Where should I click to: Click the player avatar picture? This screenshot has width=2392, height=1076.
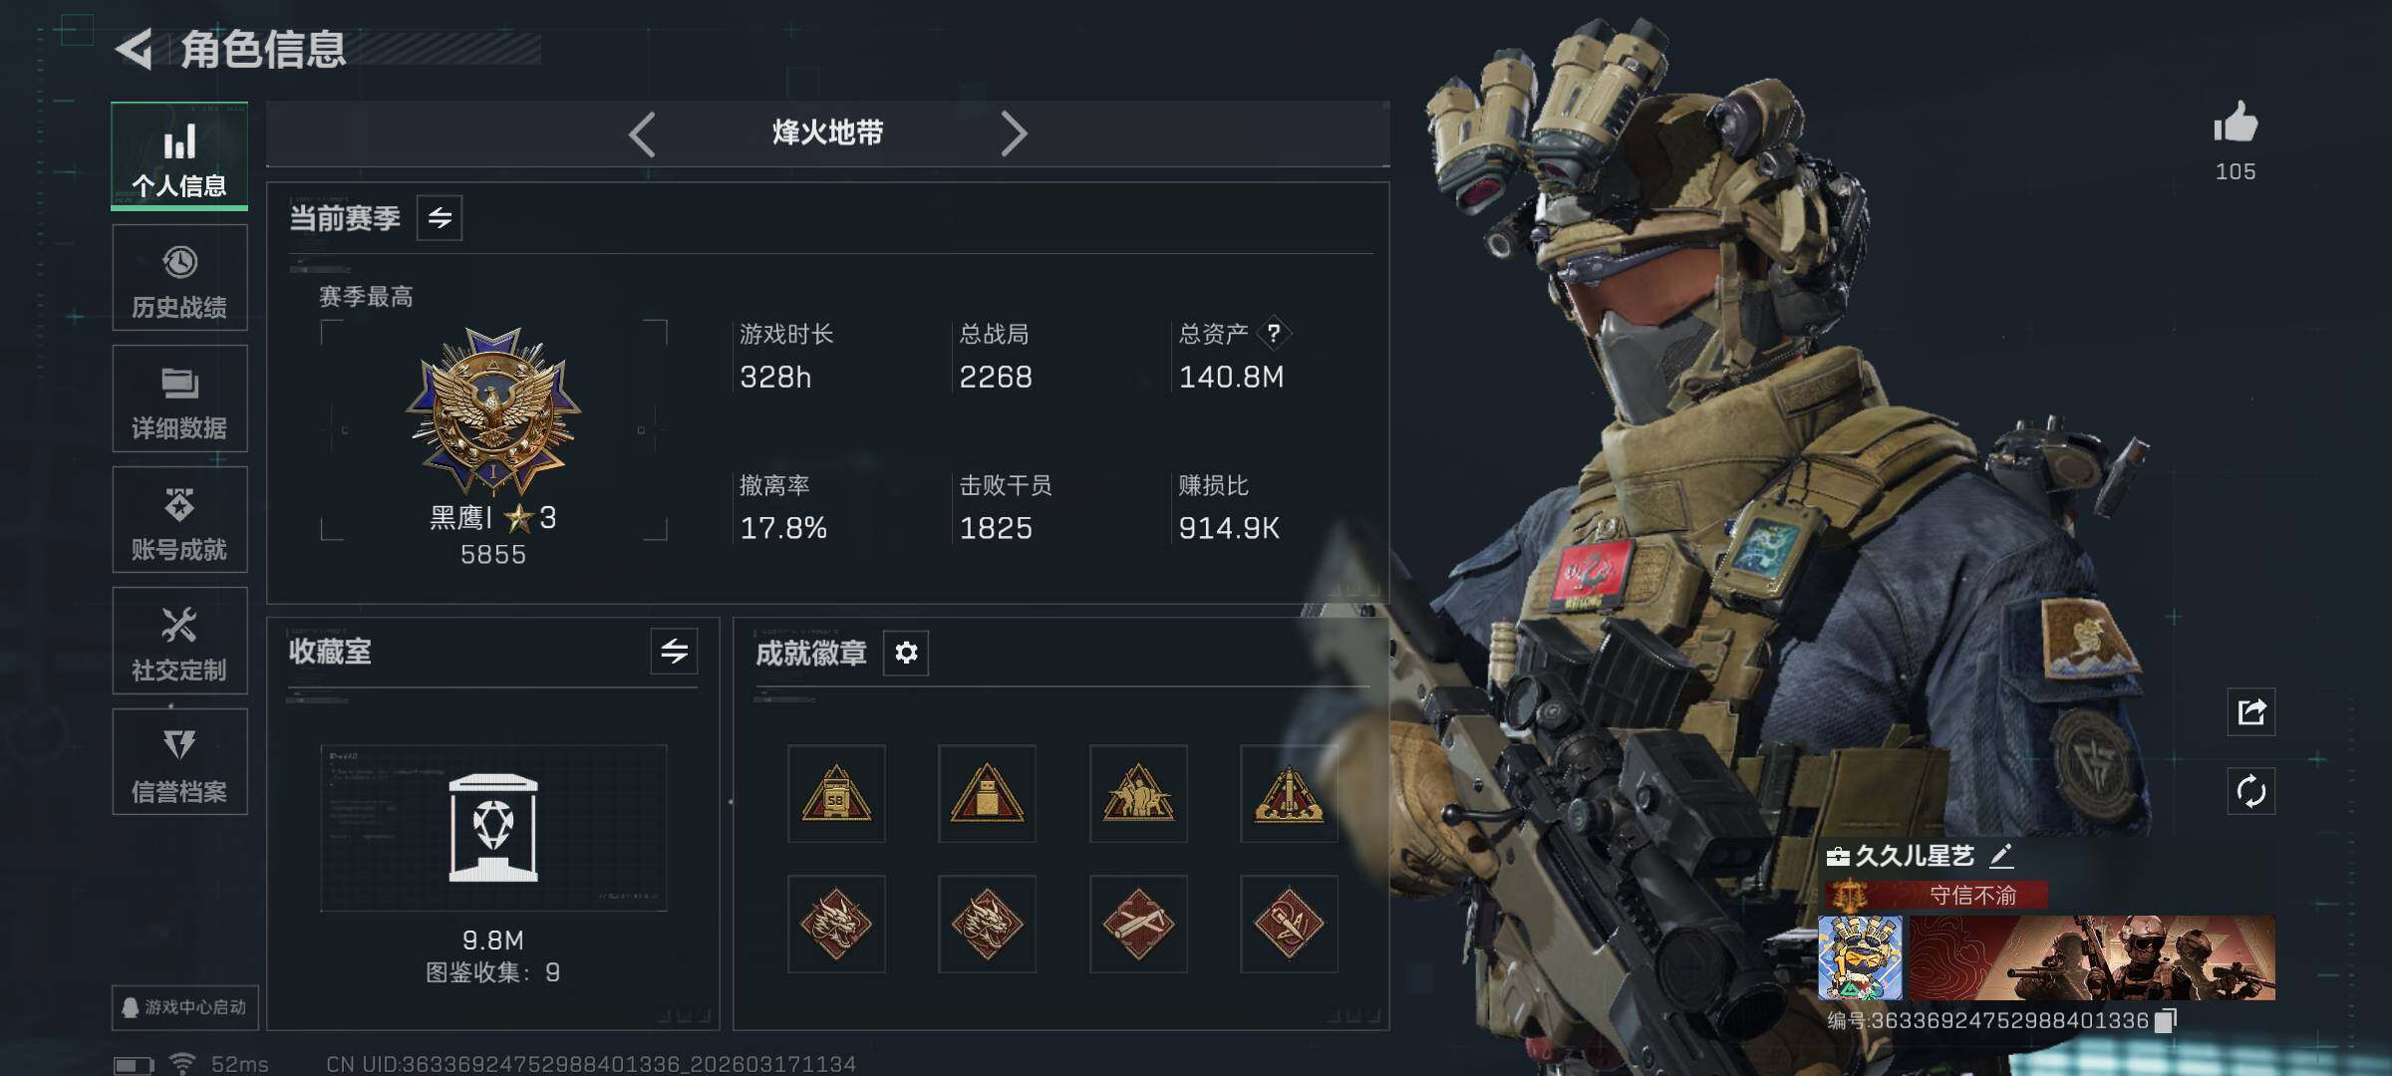pyautogui.click(x=1860, y=958)
